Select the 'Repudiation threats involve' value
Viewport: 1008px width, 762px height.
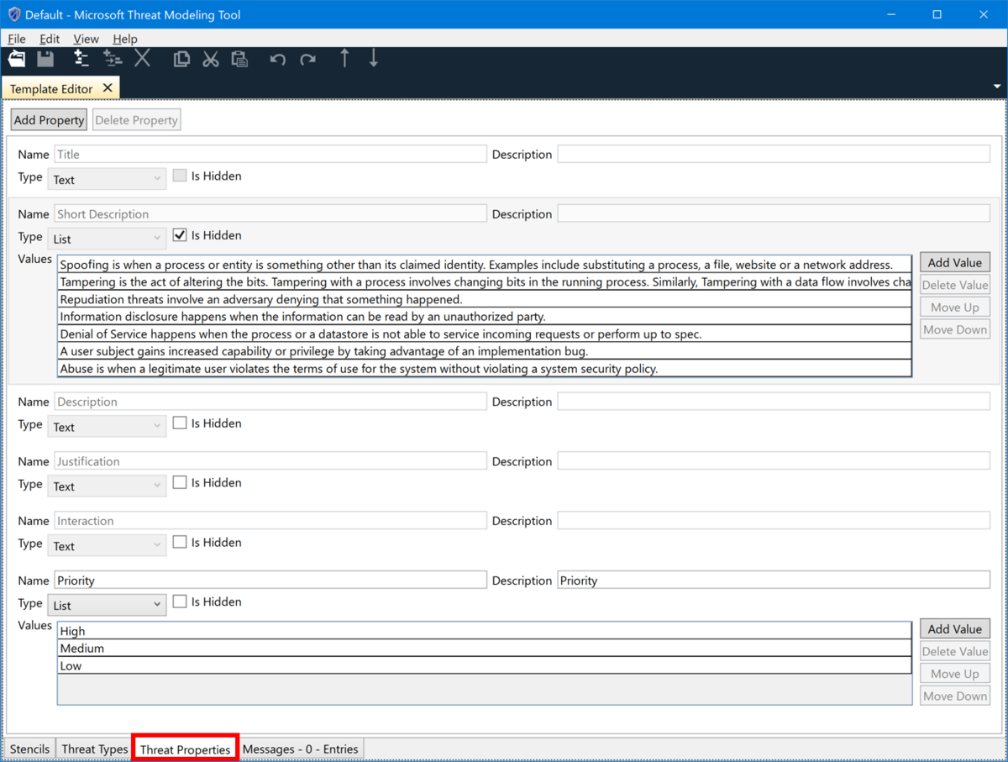[x=485, y=299]
